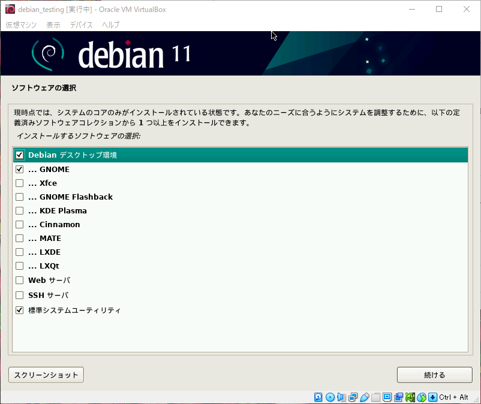Toggle the Debian デスクトップ環境 checkbox
The width and height of the screenshot is (481, 404).
(20, 155)
